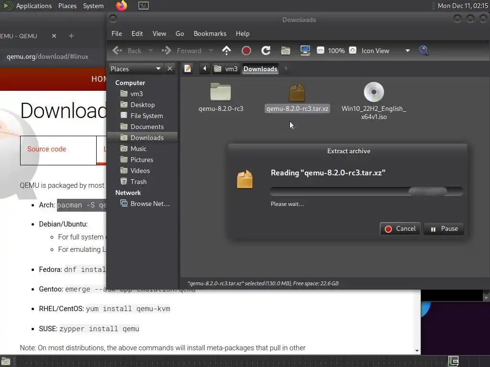Image resolution: width=490 pixels, height=367 pixels.
Task: Open Music in the sidebar
Action: [x=143, y=149]
